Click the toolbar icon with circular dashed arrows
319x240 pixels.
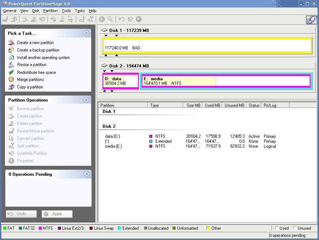(70, 19)
